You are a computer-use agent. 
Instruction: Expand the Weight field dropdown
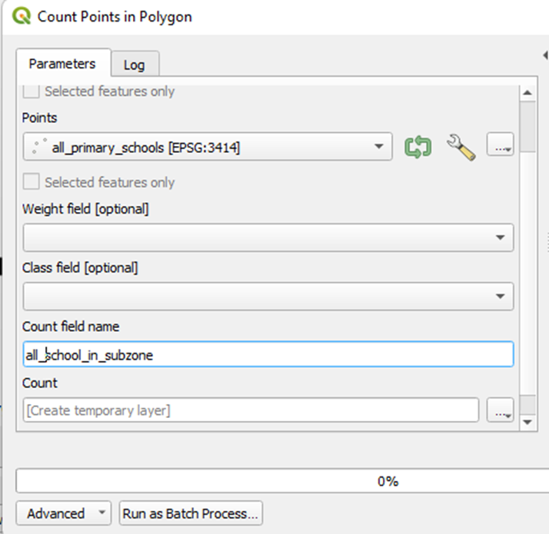pyautogui.click(x=268, y=238)
